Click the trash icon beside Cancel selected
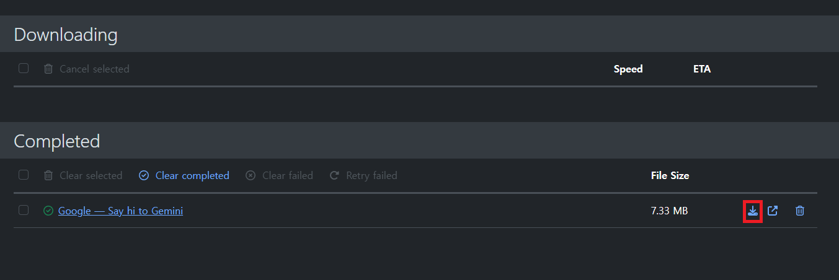This screenshot has height=280, width=839. click(x=48, y=69)
